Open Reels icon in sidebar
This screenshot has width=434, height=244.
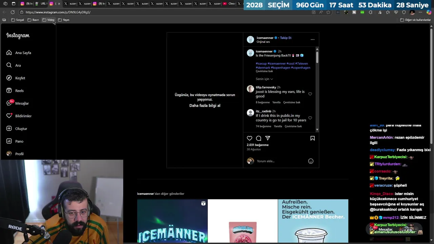coord(9,90)
